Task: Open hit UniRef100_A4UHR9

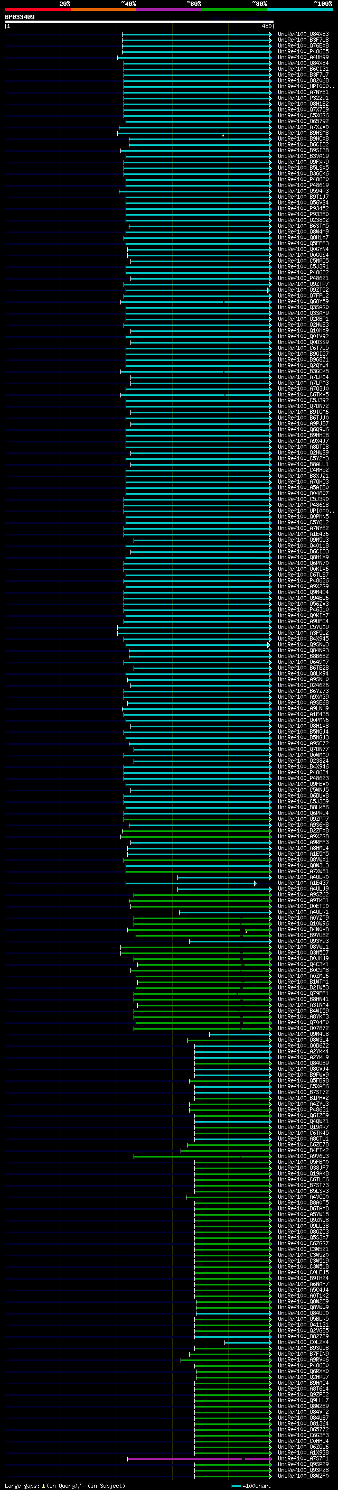Action: tap(303, 57)
